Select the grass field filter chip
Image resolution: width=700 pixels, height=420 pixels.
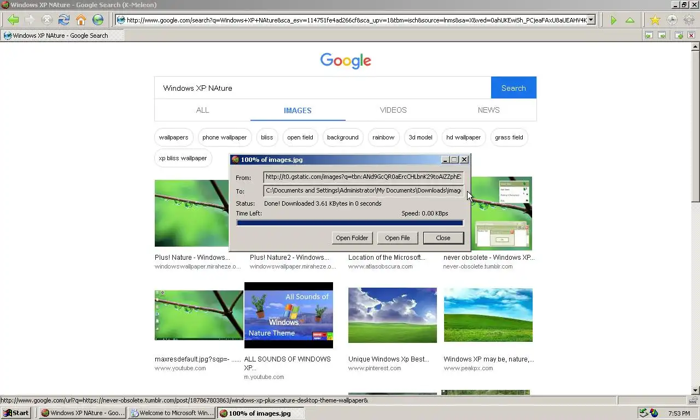tap(509, 137)
